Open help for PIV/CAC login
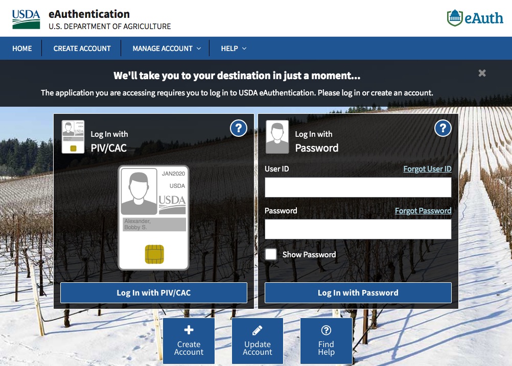Screen dimensions: 512x366 click(239, 128)
